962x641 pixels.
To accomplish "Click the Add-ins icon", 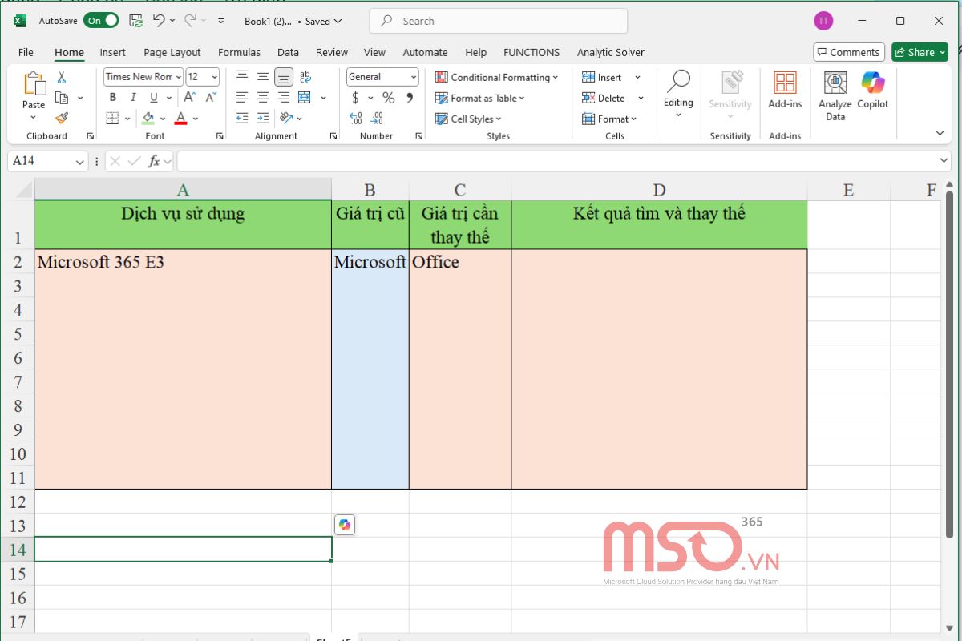I will pyautogui.click(x=785, y=90).
